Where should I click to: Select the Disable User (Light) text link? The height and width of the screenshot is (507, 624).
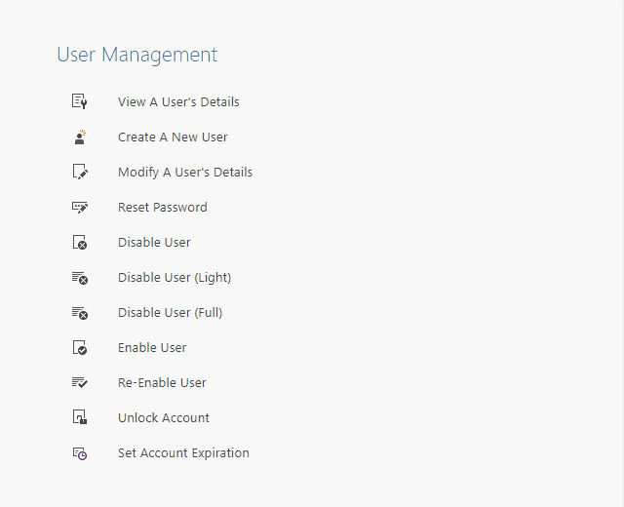(175, 277)
